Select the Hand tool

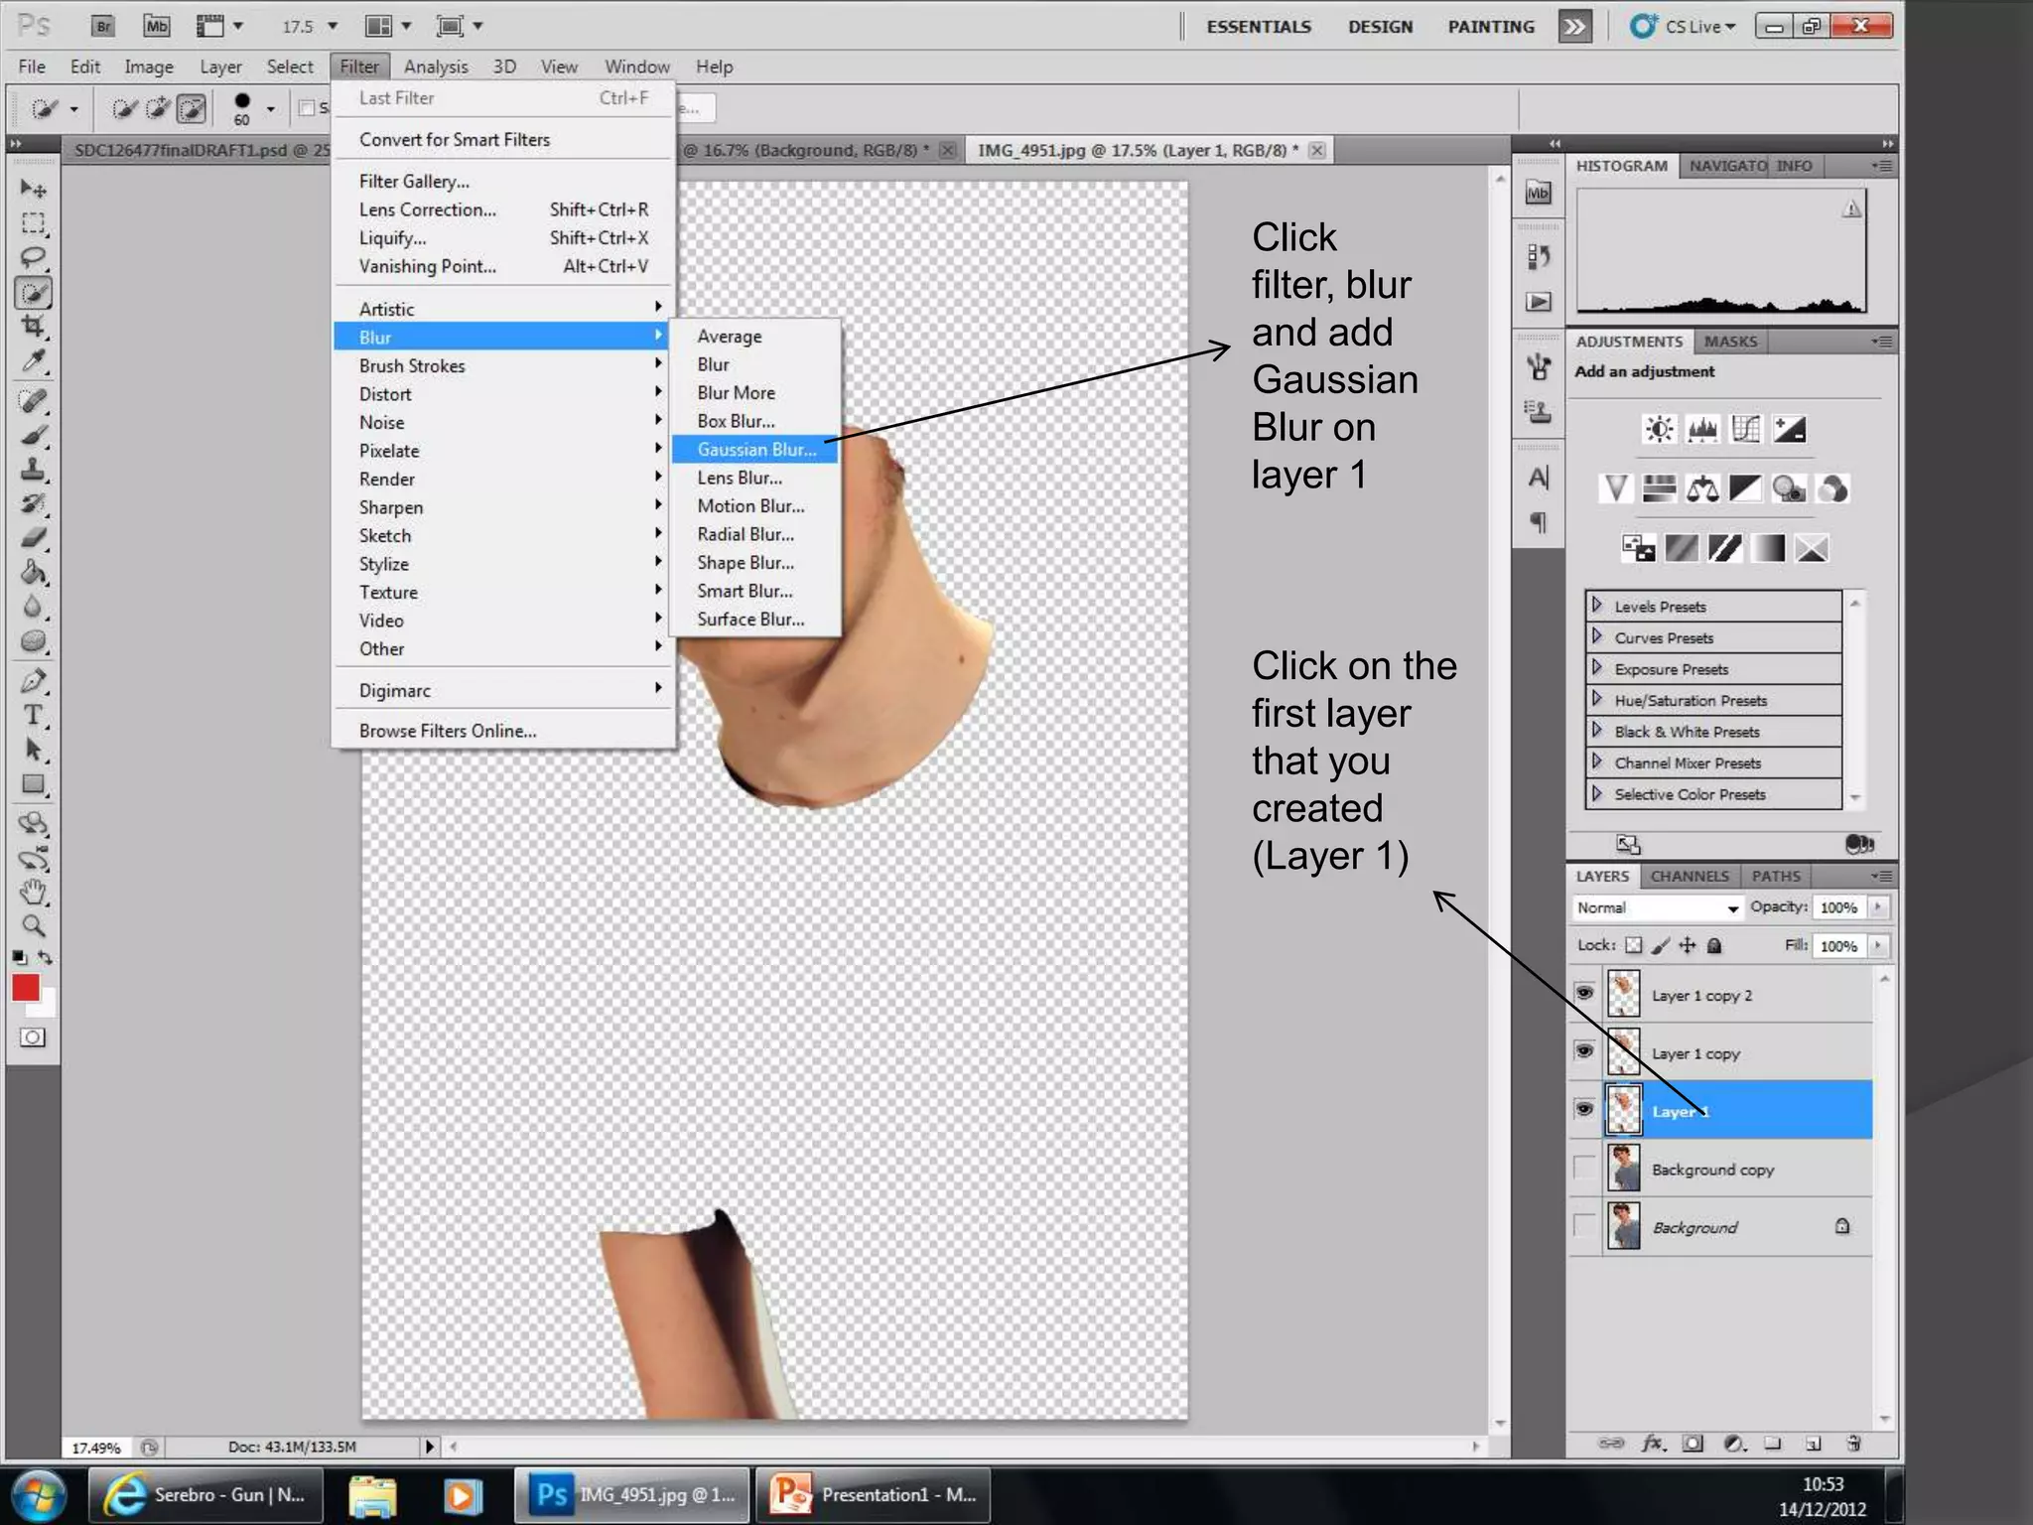click(x=33, y=892)
